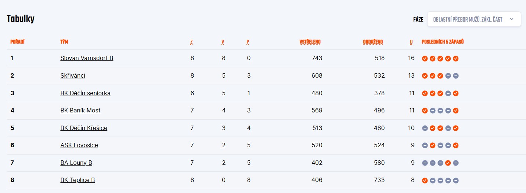The width and height of the screenshot is (526, 193).
Task: Click the POSLEDNÍCH 5 ZÁPASŮ header
Action: [443, 42]
